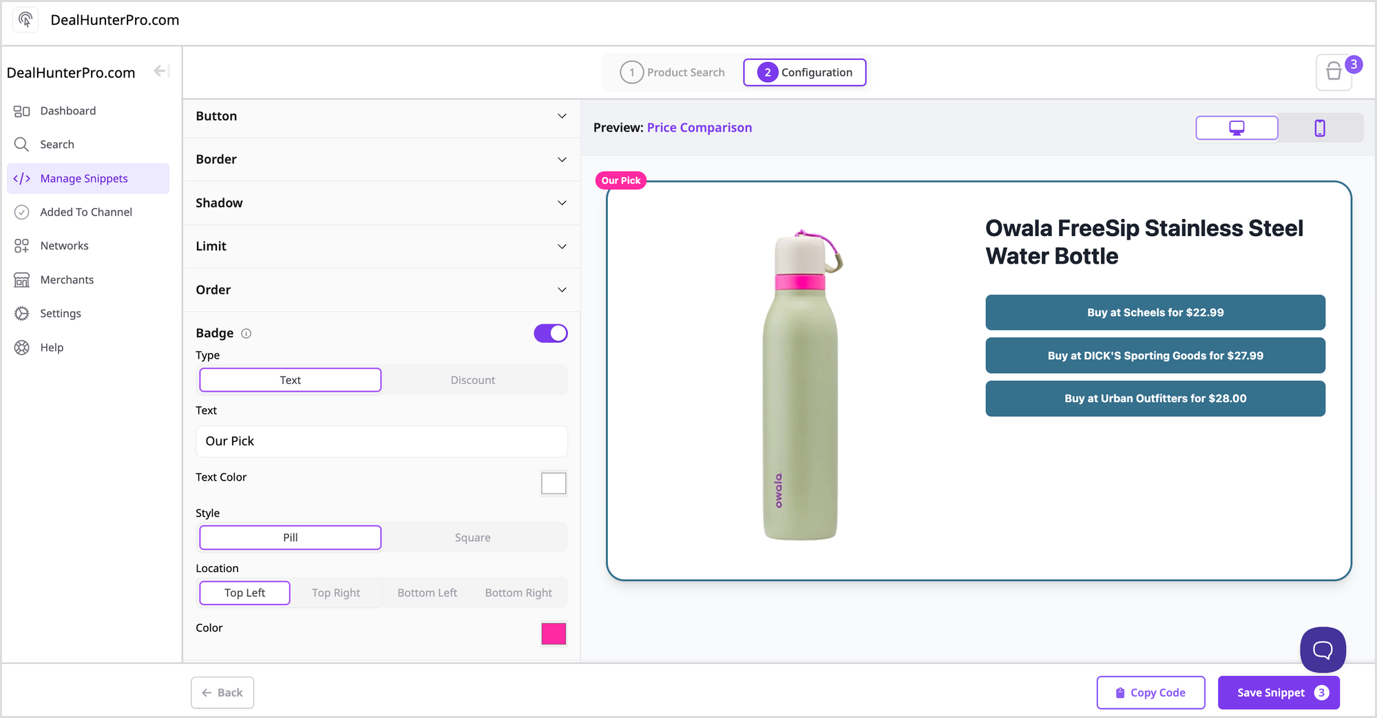Open Added To Channel page

click(88, 212)
